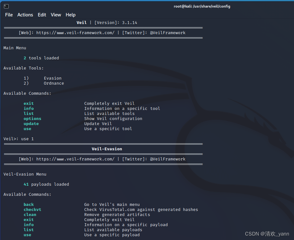Click the 'Main Menu' heading text
The width and height of the screenshot is (294, 240).
[x=15, y=48]
